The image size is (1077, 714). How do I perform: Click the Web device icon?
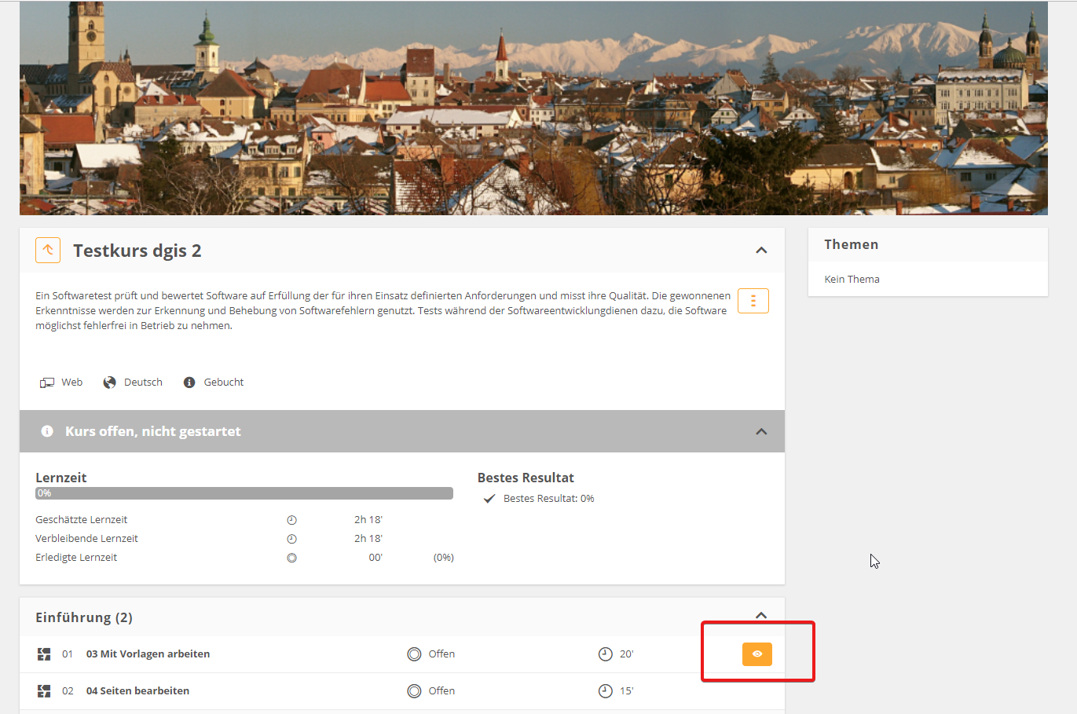click(47, 383)
